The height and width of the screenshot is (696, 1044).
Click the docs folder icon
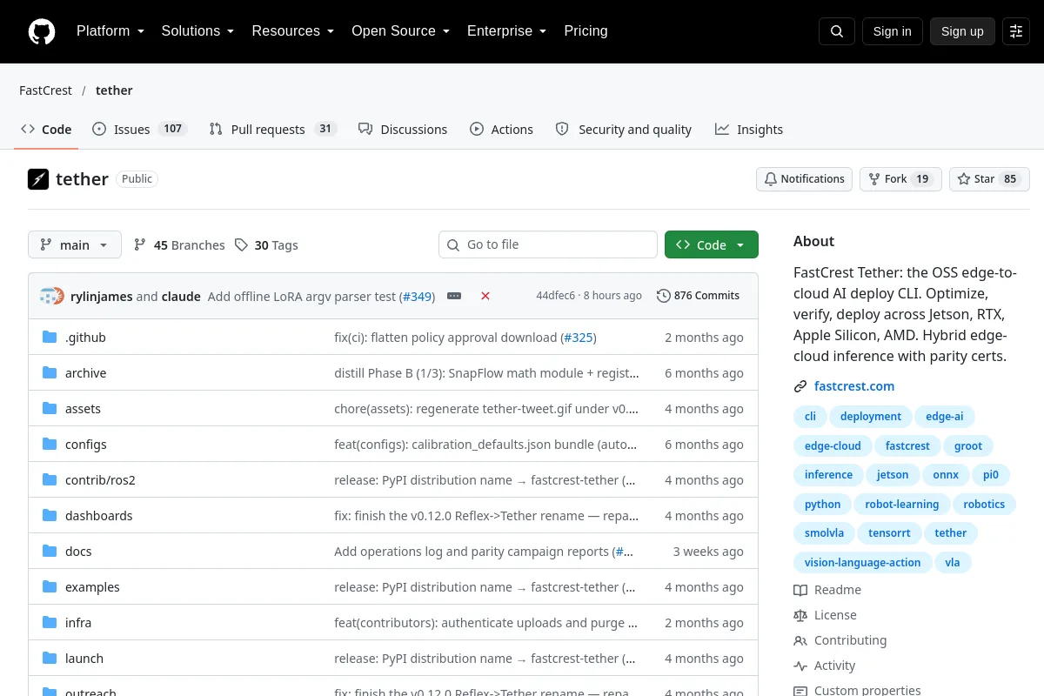(x=50, y=552)
